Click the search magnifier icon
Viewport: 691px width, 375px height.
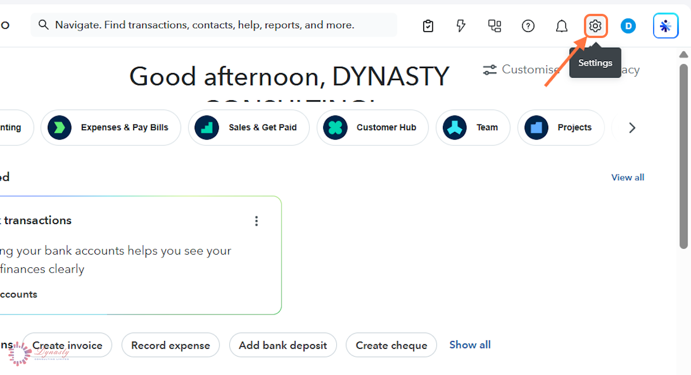click(x=43, y=25)
